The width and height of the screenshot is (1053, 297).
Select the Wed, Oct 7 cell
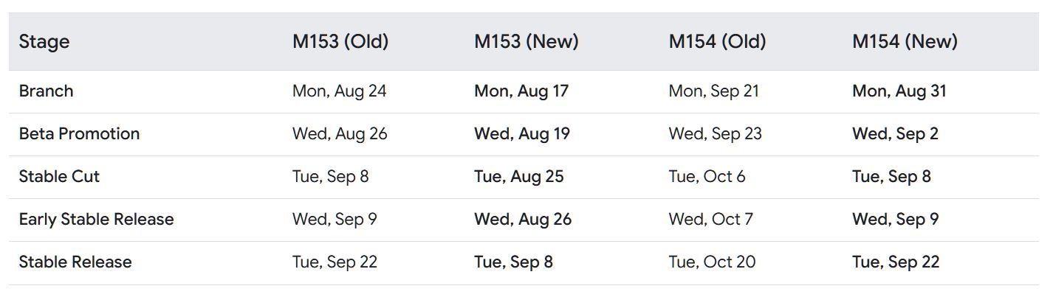pyautogui.click(x=710, y=220)
